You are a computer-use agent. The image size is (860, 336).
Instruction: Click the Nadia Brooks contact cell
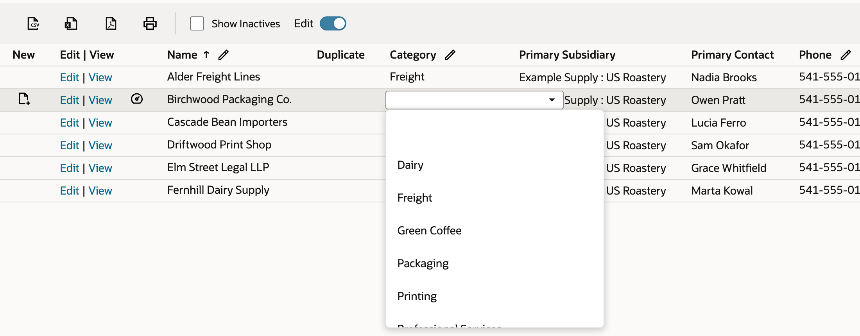(724, 77)
